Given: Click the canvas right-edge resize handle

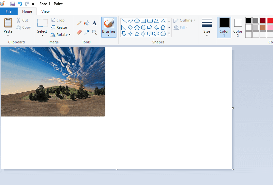Looking at the screenshot, I should (x=233, y=108).
